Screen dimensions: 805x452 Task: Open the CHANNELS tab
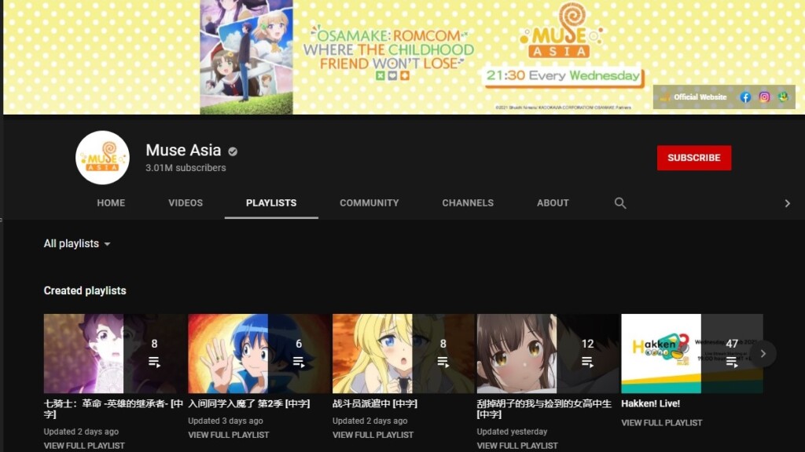468,203
